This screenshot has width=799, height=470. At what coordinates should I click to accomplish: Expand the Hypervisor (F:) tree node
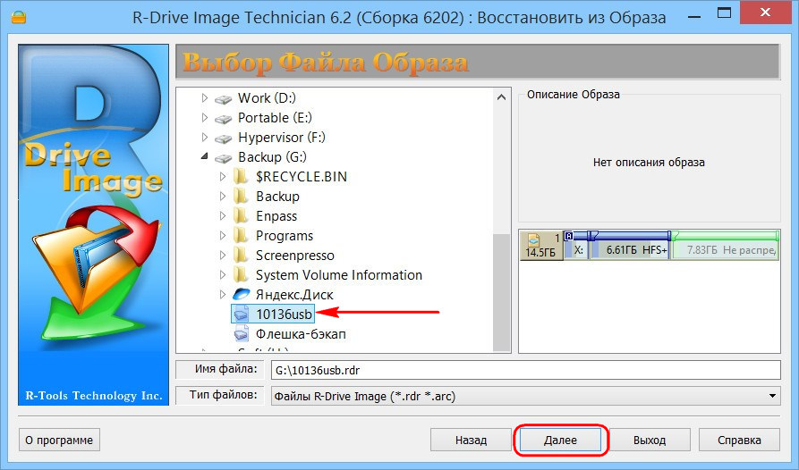coord(204,138)
